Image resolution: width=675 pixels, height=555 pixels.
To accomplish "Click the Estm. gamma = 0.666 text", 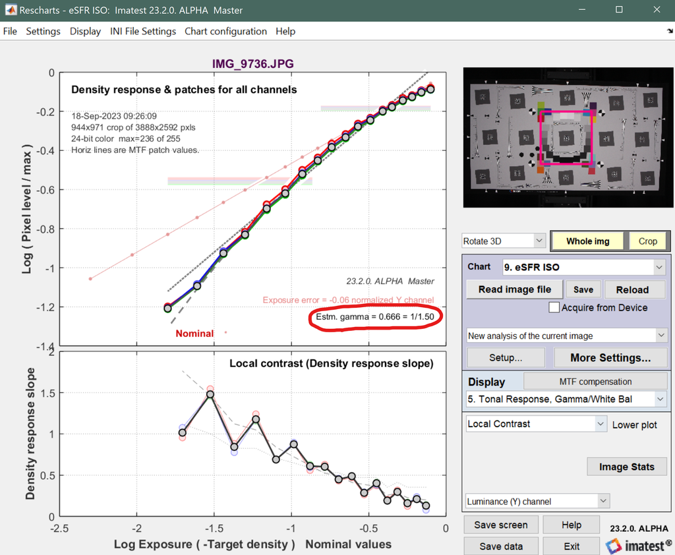I will [x=375, y=317].
